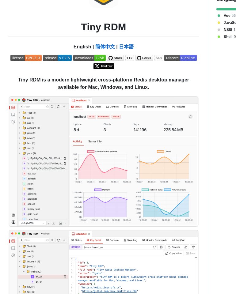236x294 pixels.
Task: Expand the account (4) folder in activity screenshot
Action: tap(20, 128)
